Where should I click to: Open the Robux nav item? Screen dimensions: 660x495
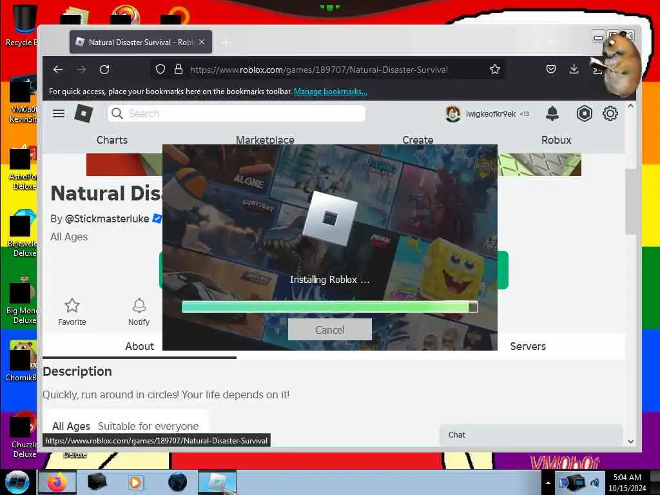pyautogui.click(x=556, y=140)
